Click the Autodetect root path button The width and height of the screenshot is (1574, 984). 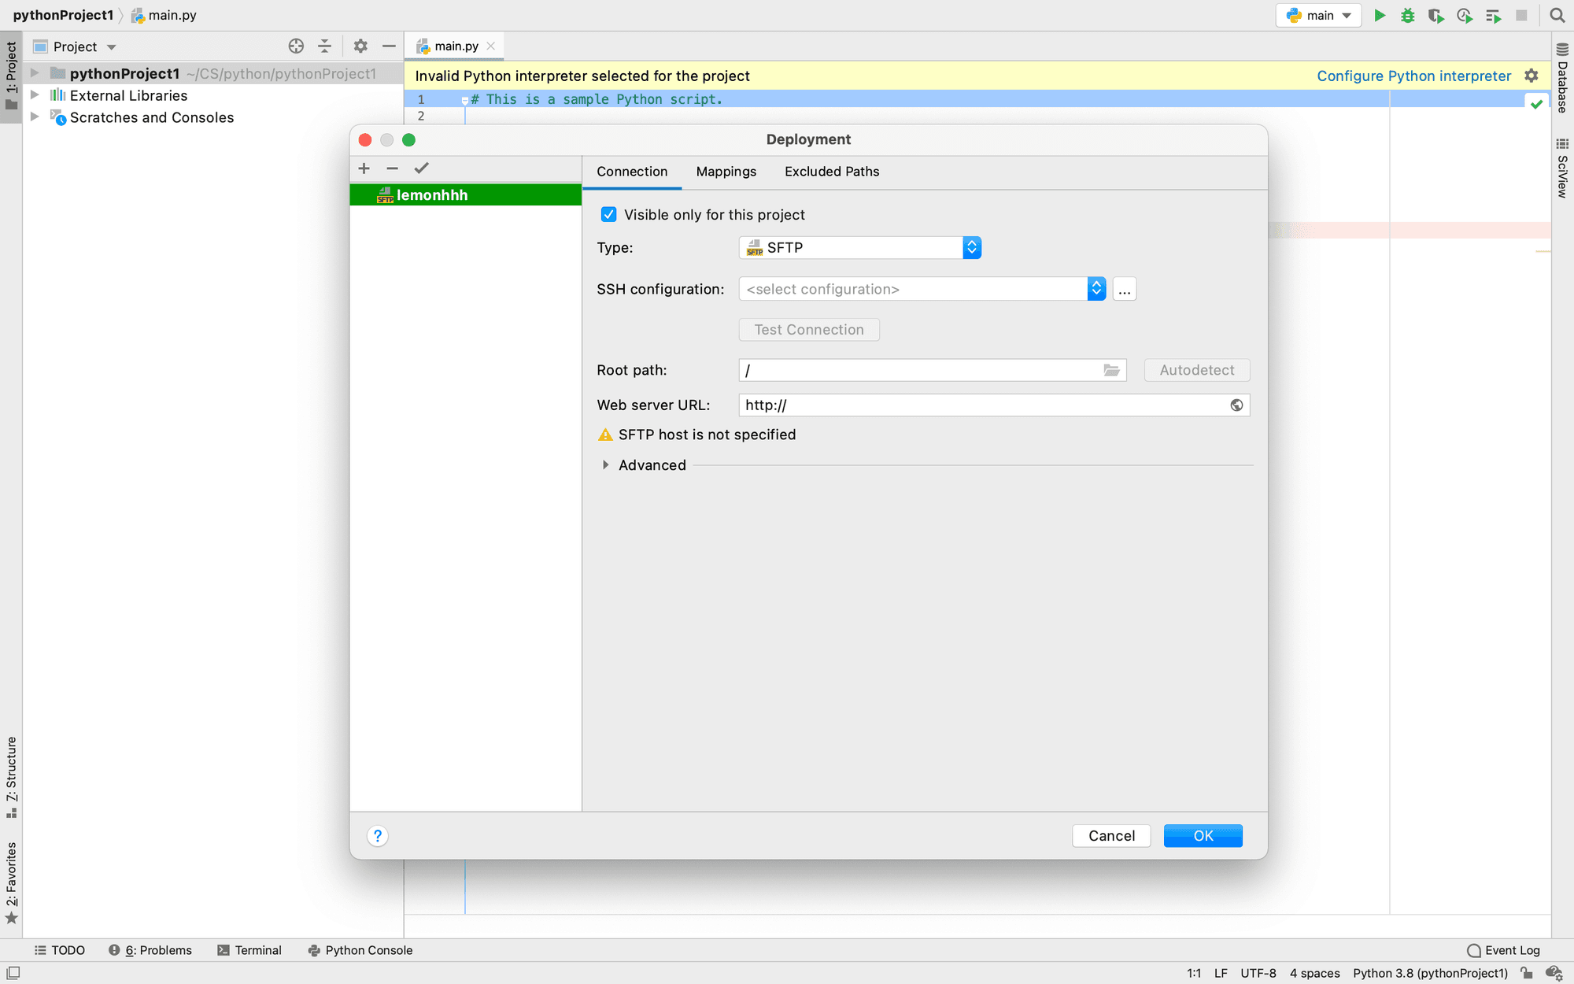pyautogui.click(x=1195, y=369)
